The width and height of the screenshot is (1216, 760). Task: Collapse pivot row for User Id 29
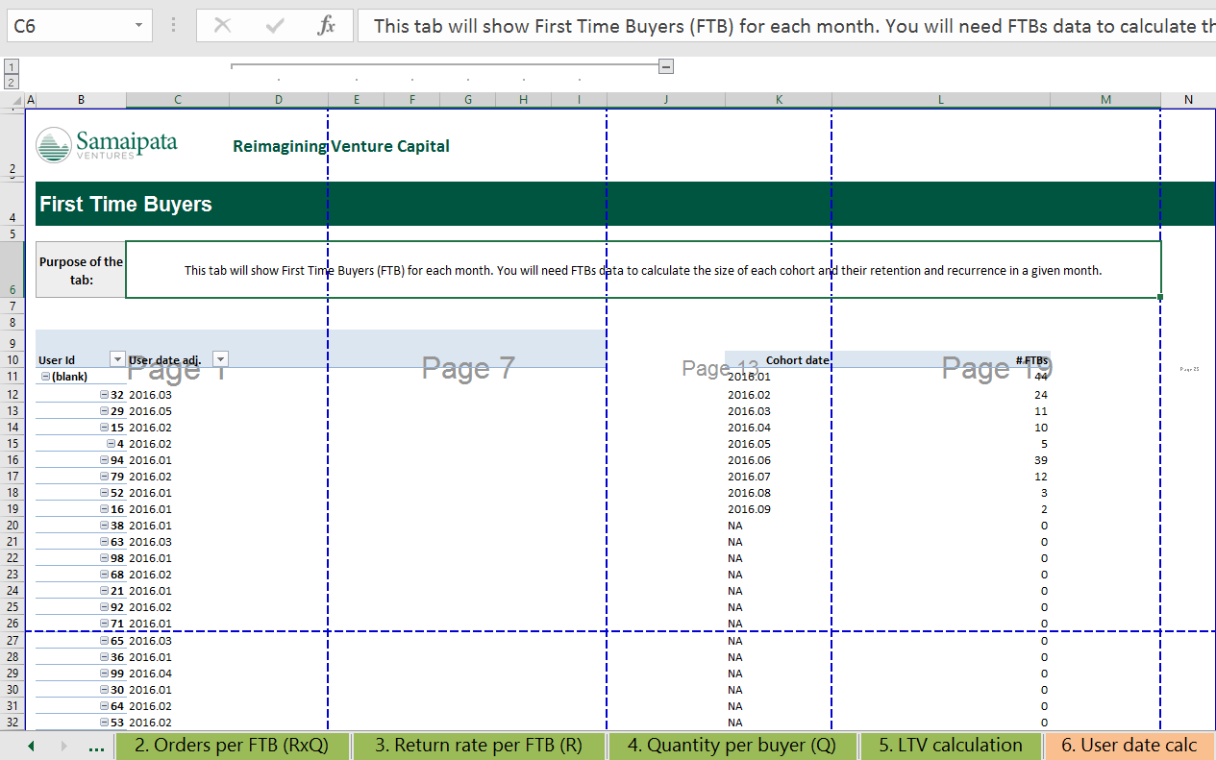[105, 411]
